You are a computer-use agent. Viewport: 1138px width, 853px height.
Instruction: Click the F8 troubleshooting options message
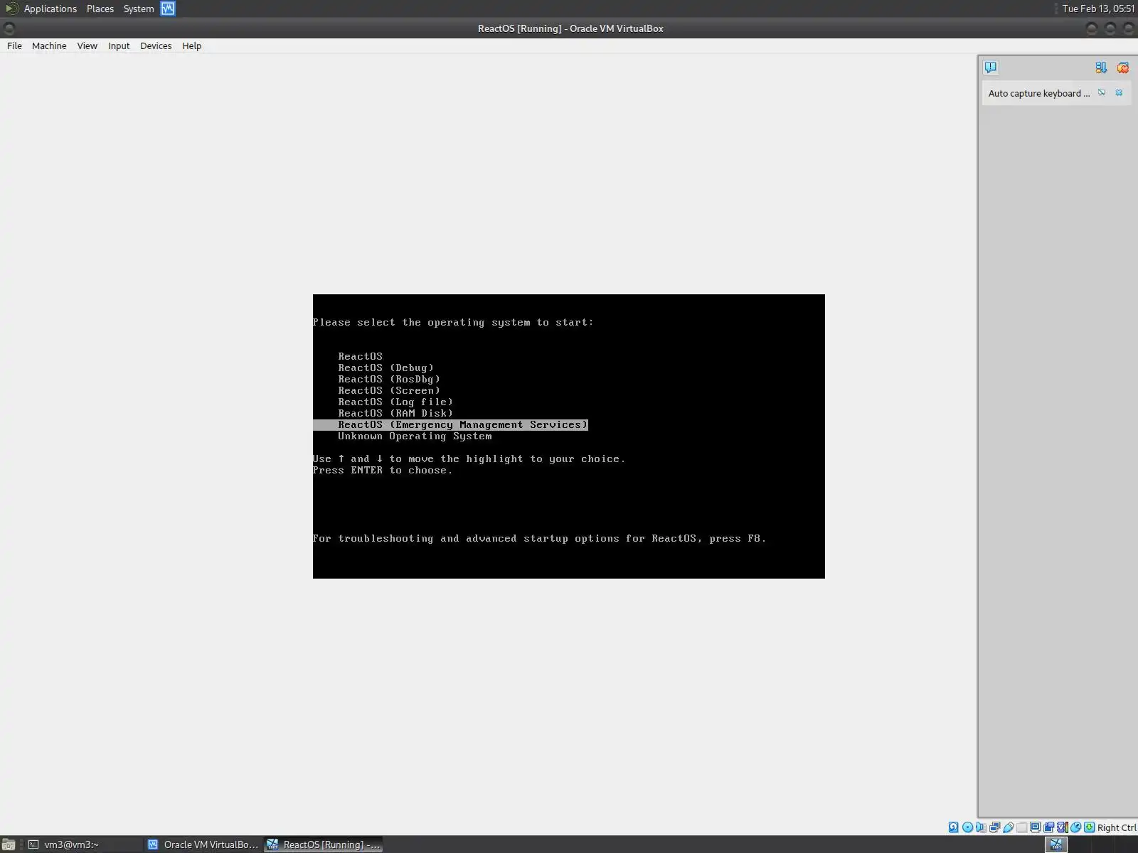(x=540, y=538)
